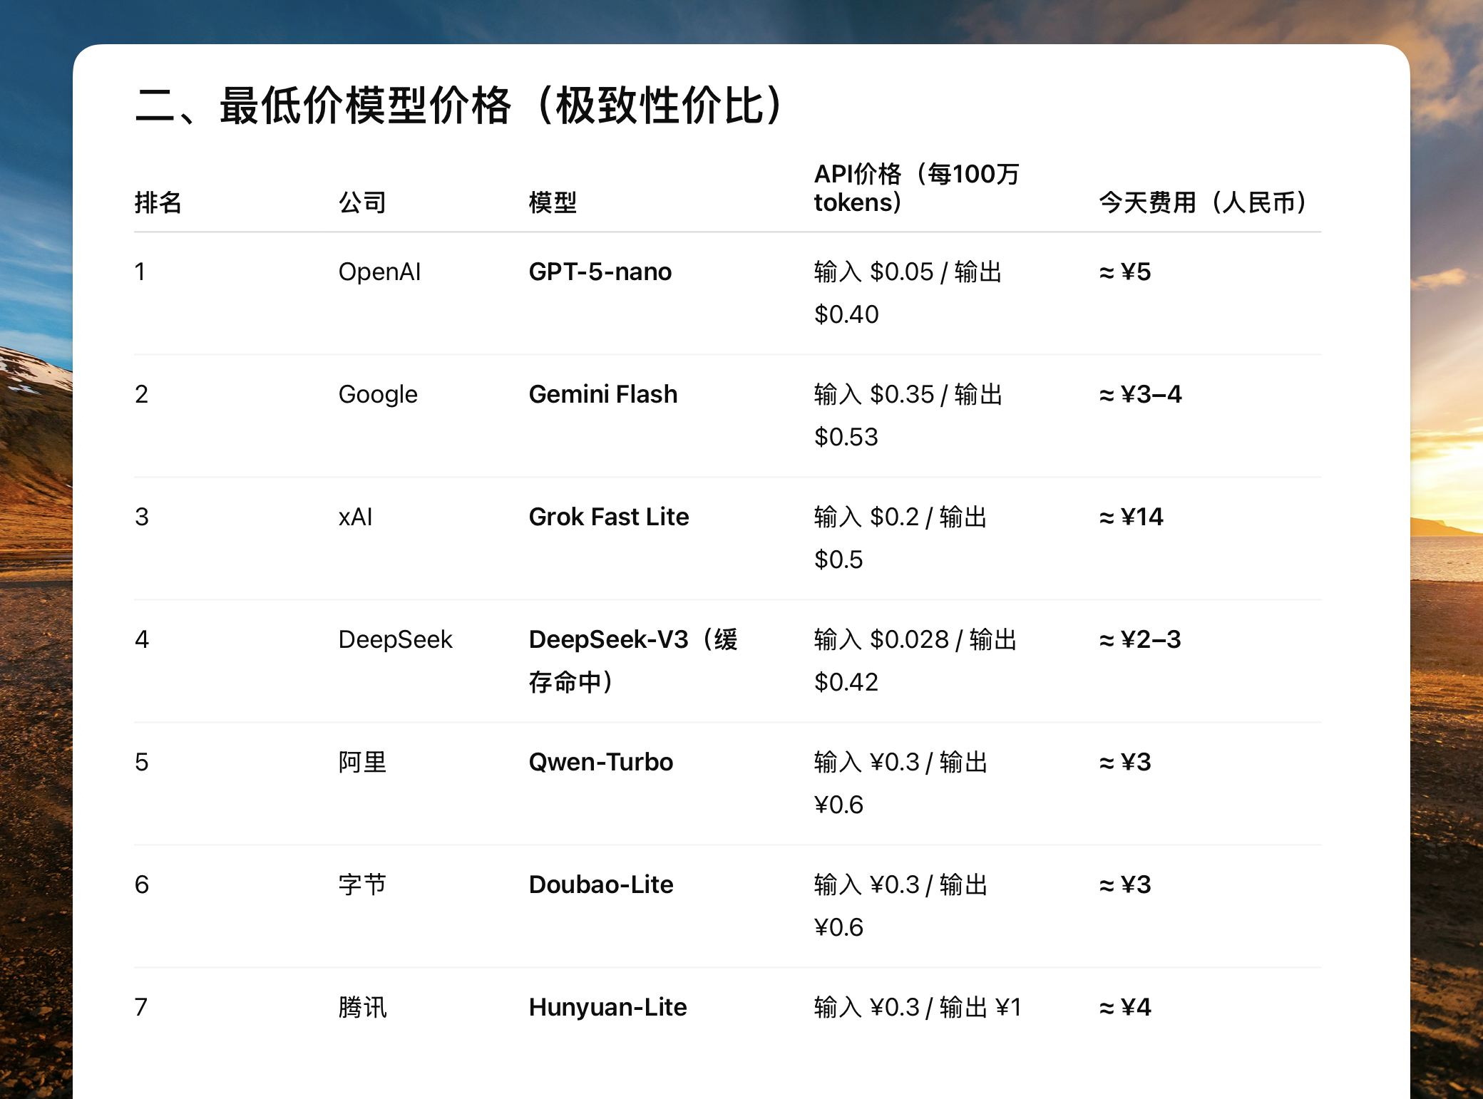This screenshot has height=1099, width=1483.
Task: Click the OpenAI company cell
Action: point(379,272)
